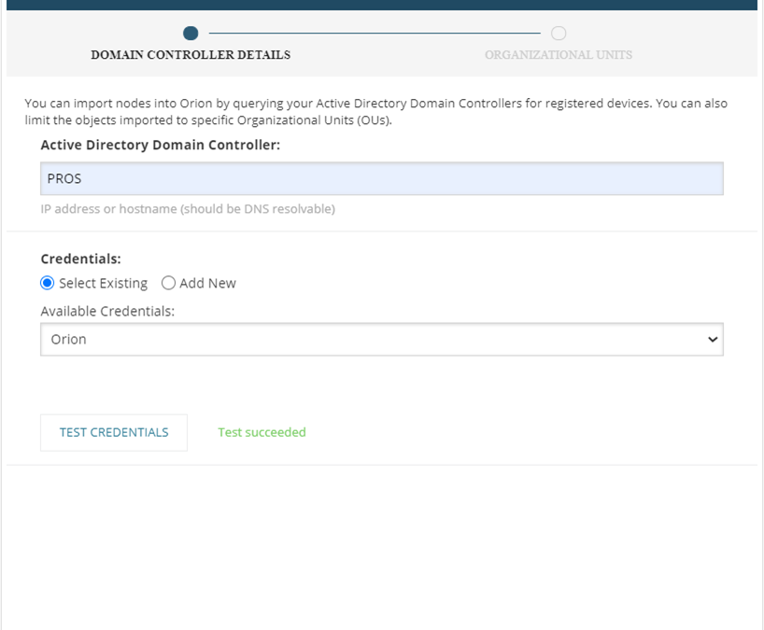Click the "IP address or hostname" hint text
This screenshot has height=630, width=764.
coord(188,209)
